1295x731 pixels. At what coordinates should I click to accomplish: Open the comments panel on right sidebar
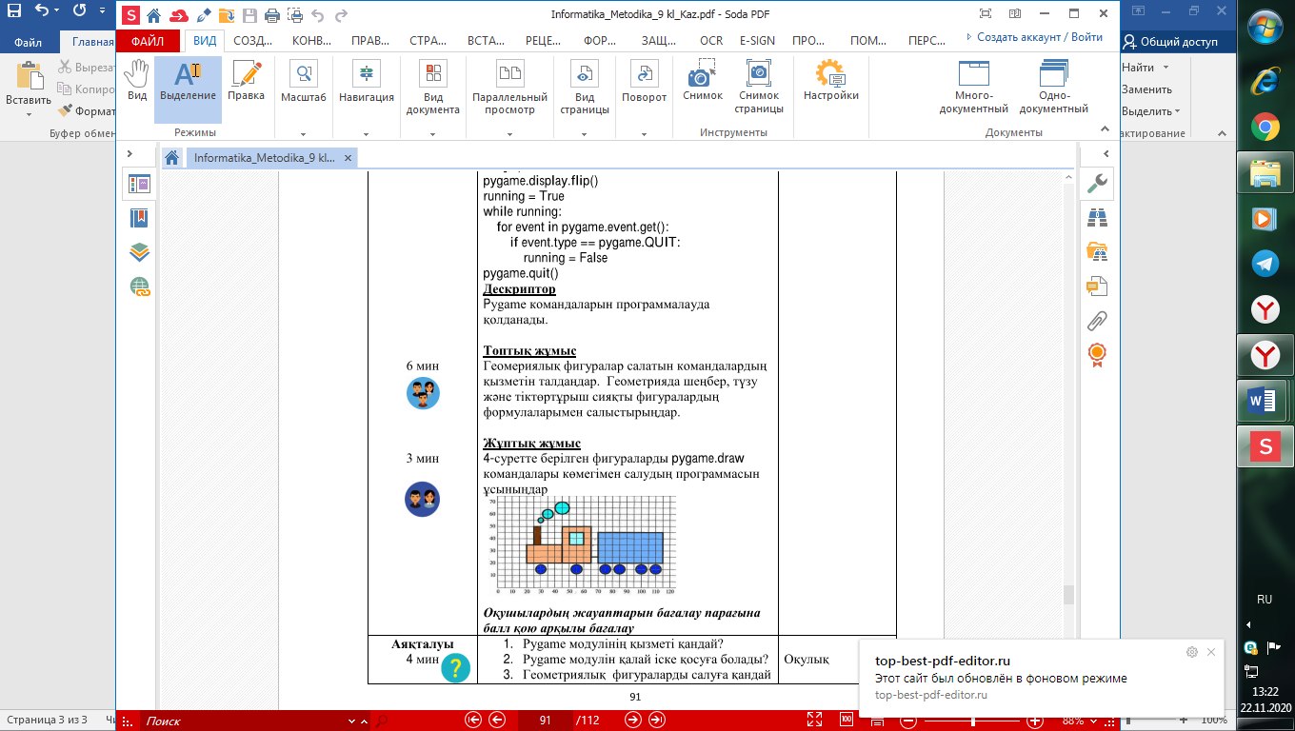click(1097, 286)
